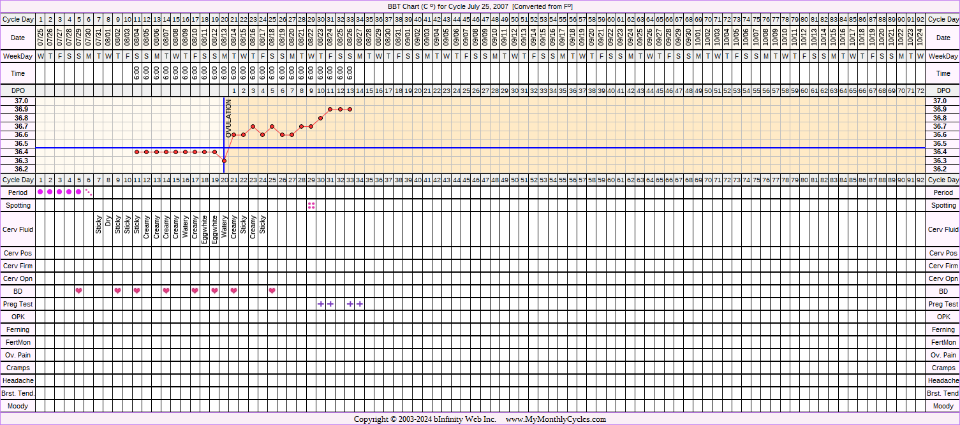The height and width of the screenshot is (425, 960).
Task: Click the BD heart on cycle day 5
Action: pyautogui.click(x=79, y=291)
